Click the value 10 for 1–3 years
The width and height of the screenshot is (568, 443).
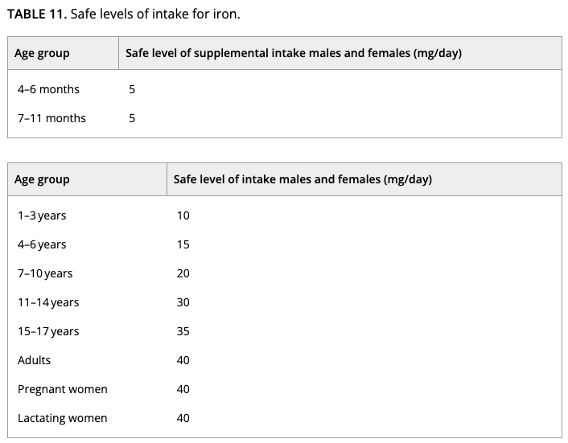point(183,215)
